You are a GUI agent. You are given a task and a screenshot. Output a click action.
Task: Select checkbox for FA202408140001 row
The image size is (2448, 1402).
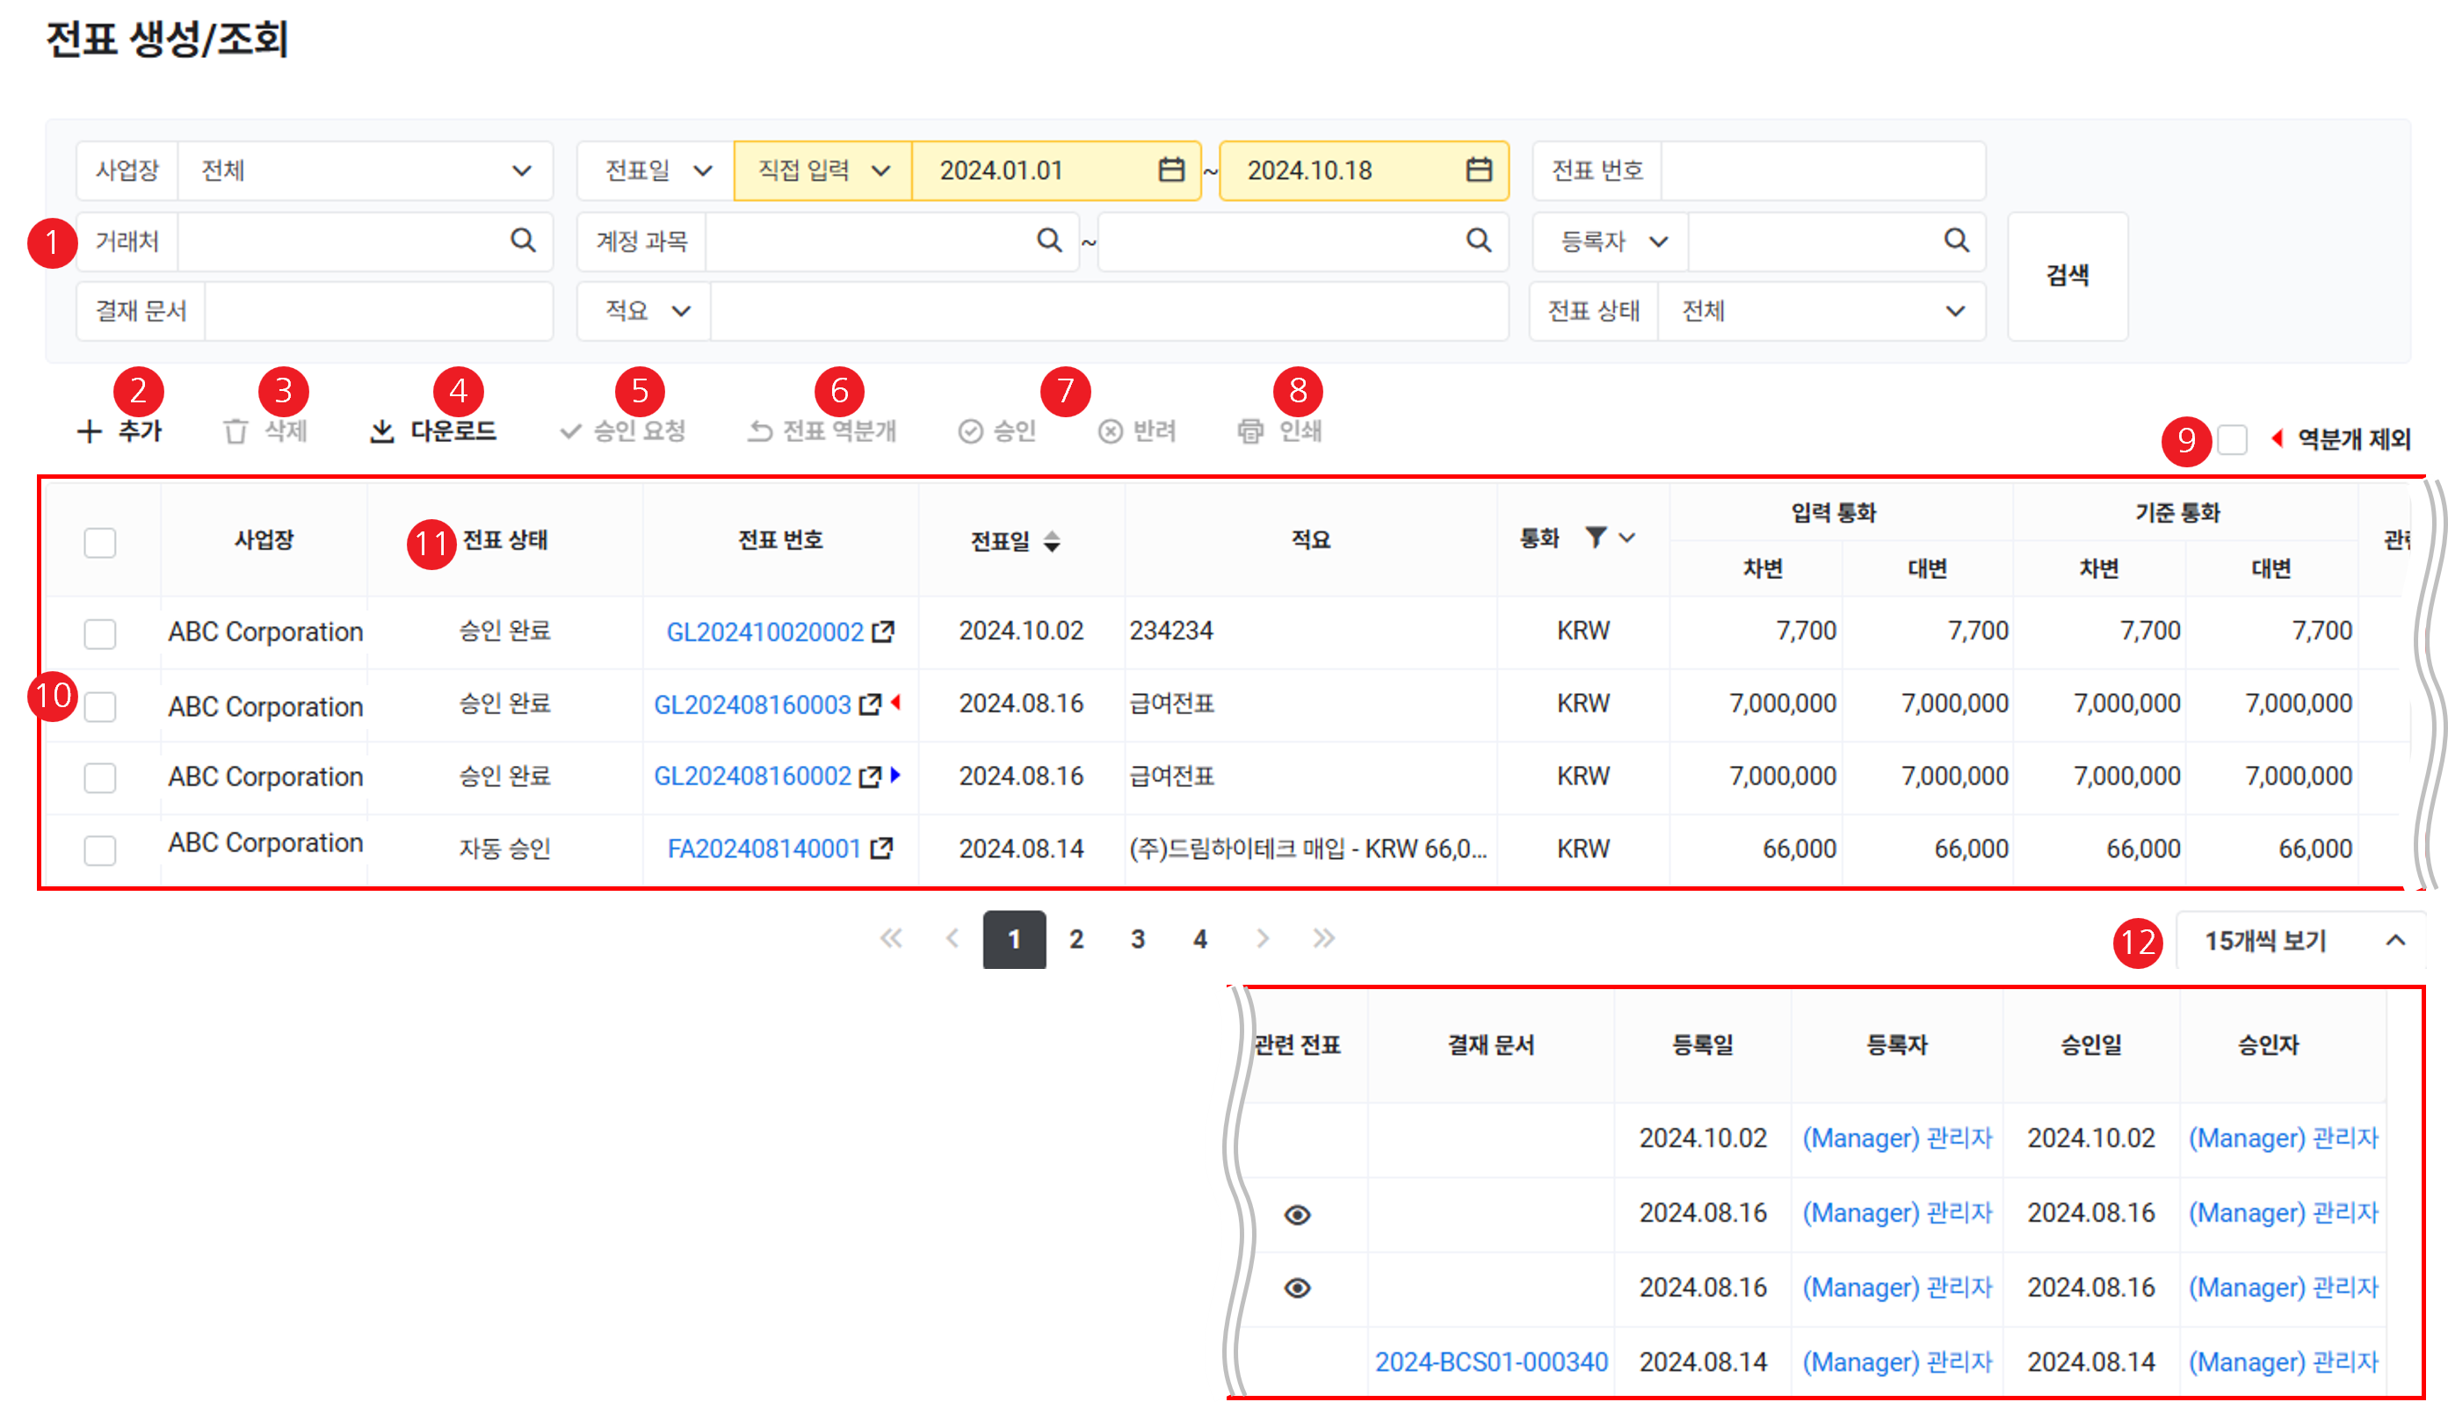[100, 849]
